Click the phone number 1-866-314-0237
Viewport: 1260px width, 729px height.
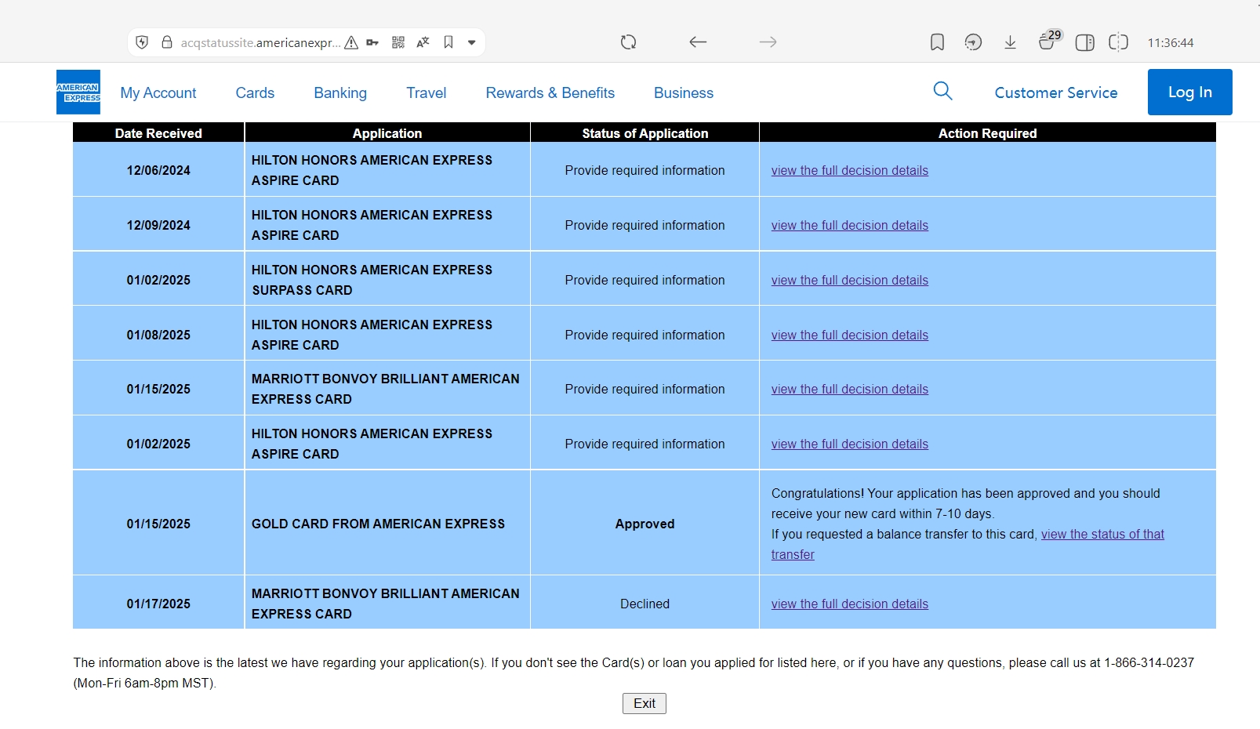(1149, 662)
